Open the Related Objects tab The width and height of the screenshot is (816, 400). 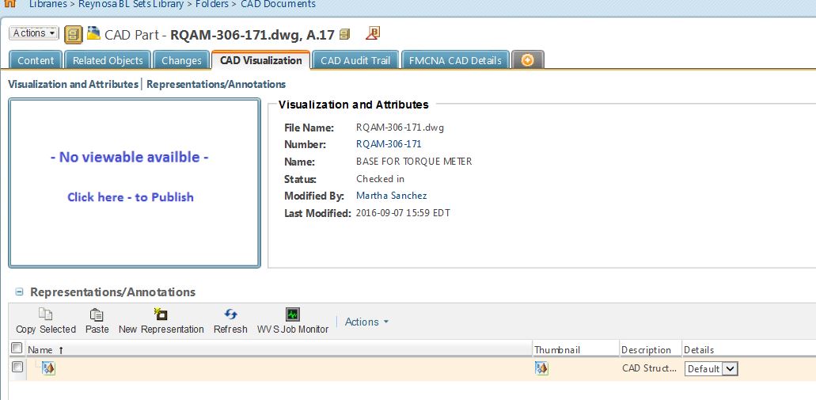108,60
